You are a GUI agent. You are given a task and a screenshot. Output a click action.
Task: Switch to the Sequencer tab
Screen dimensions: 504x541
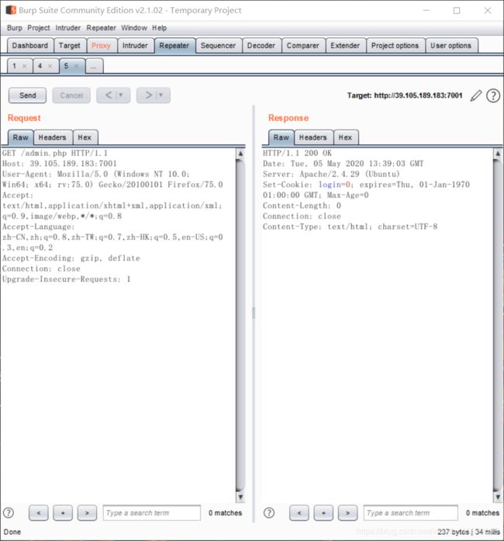coord(218,46)
